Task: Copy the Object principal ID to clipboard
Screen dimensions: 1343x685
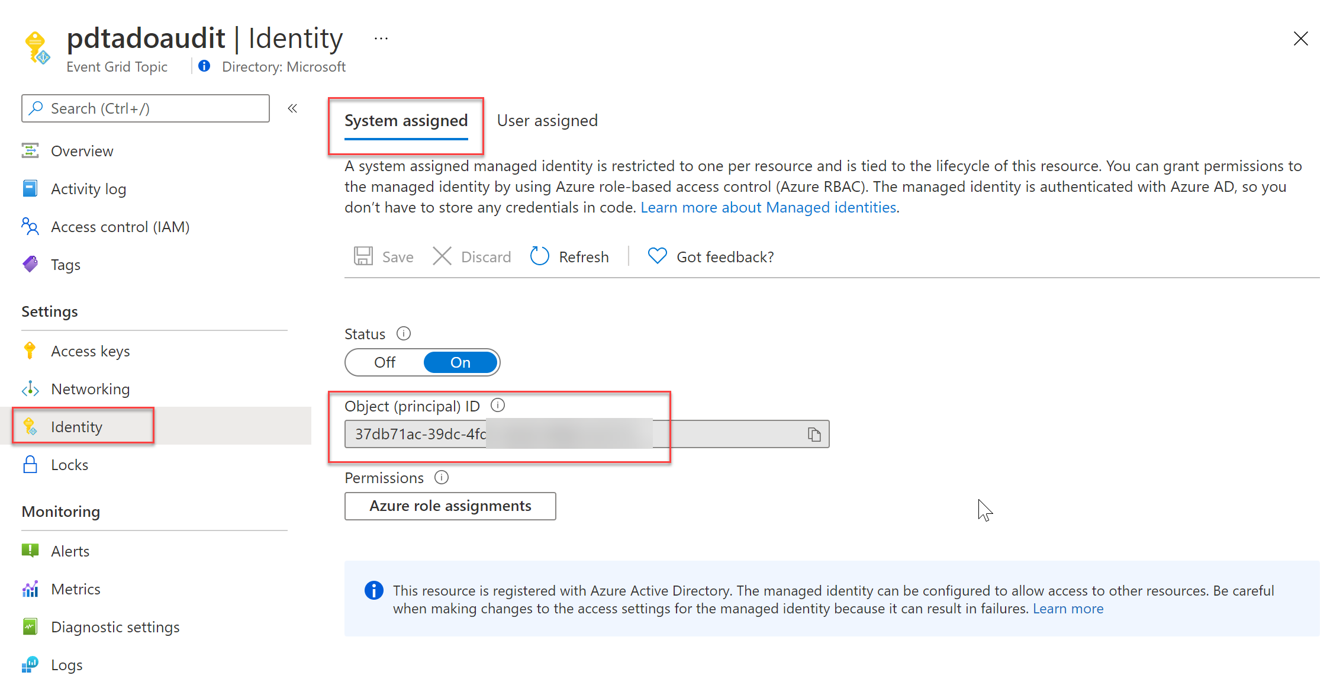Action: (x=814, y=435)
